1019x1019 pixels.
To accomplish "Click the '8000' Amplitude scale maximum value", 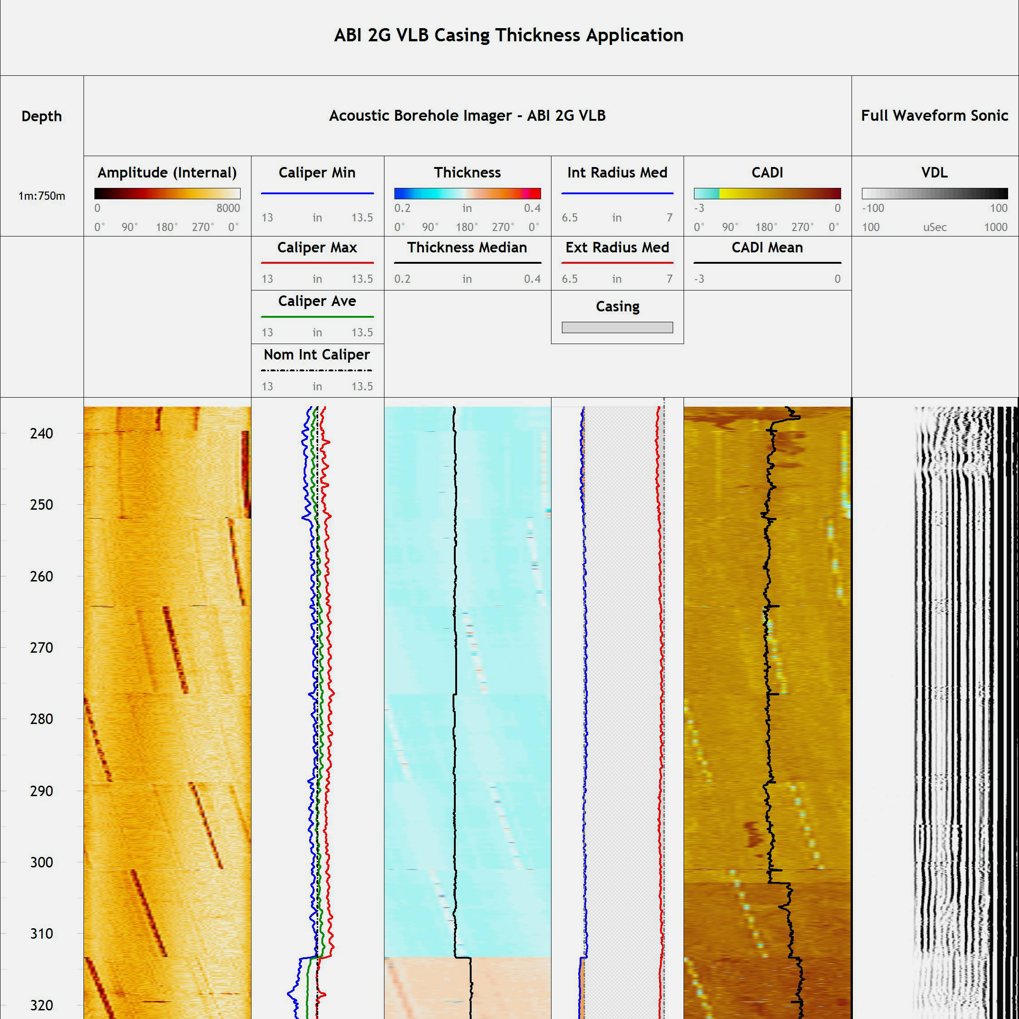I will pos(228,208).
